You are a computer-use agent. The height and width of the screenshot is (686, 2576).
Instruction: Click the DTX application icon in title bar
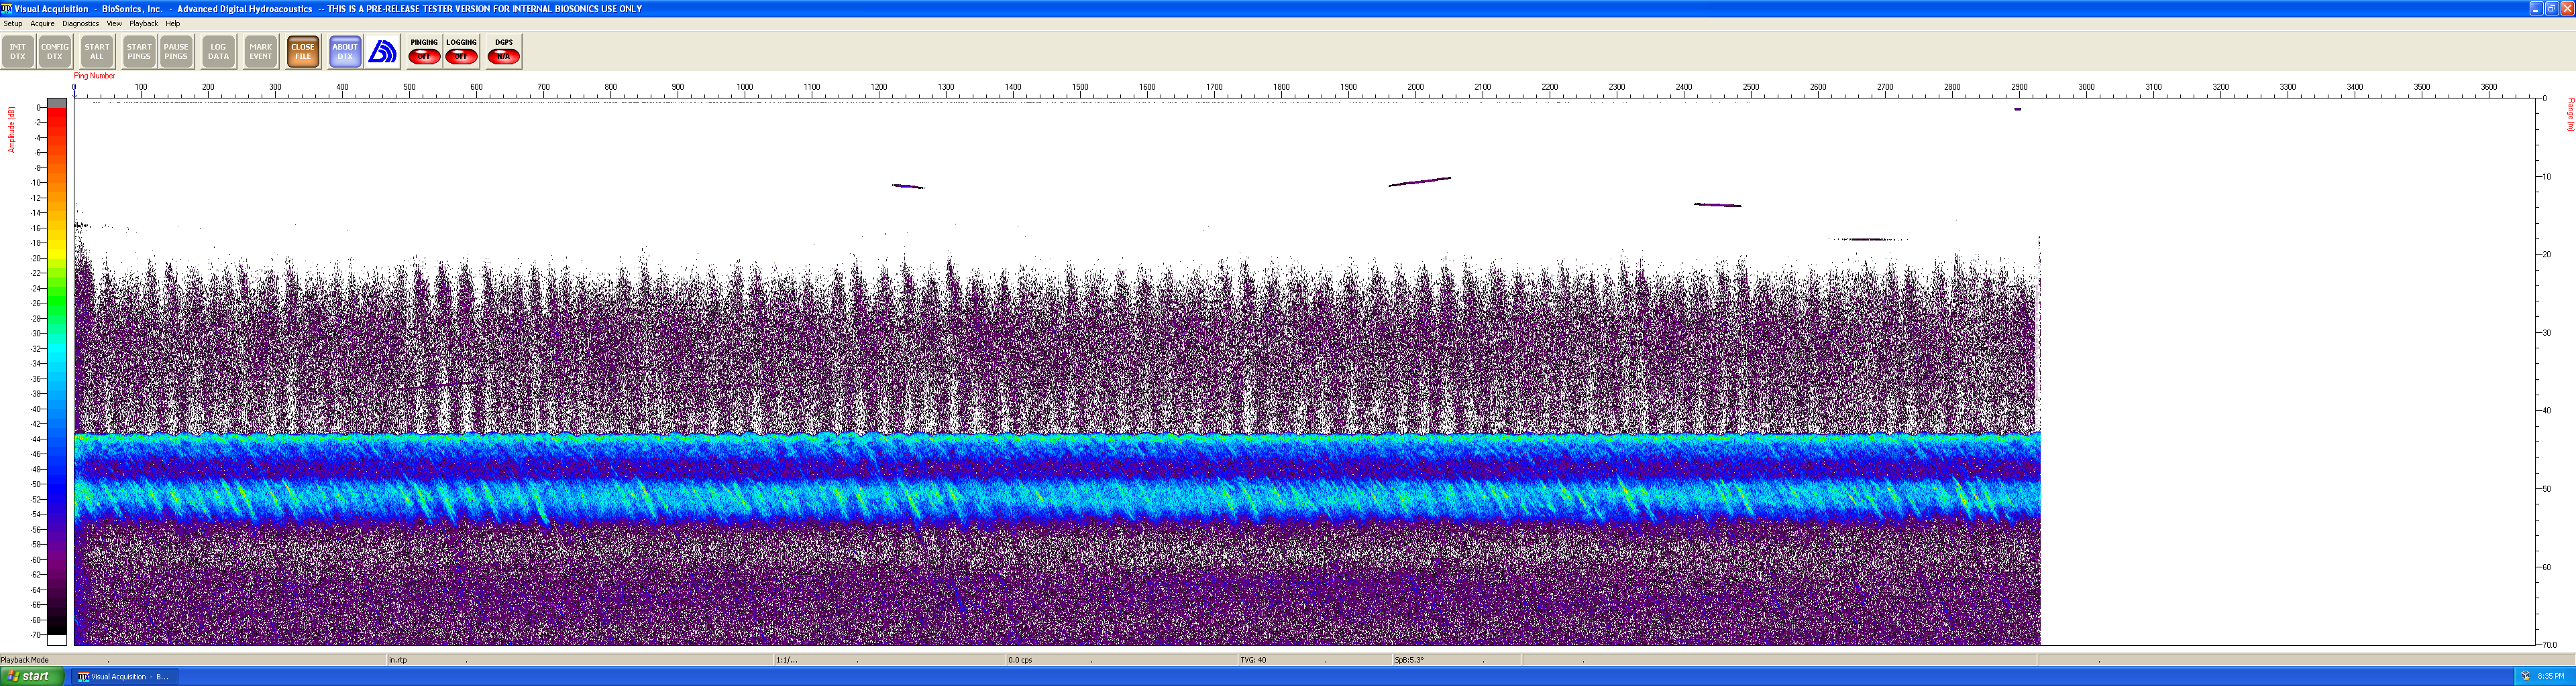(6, 8)
